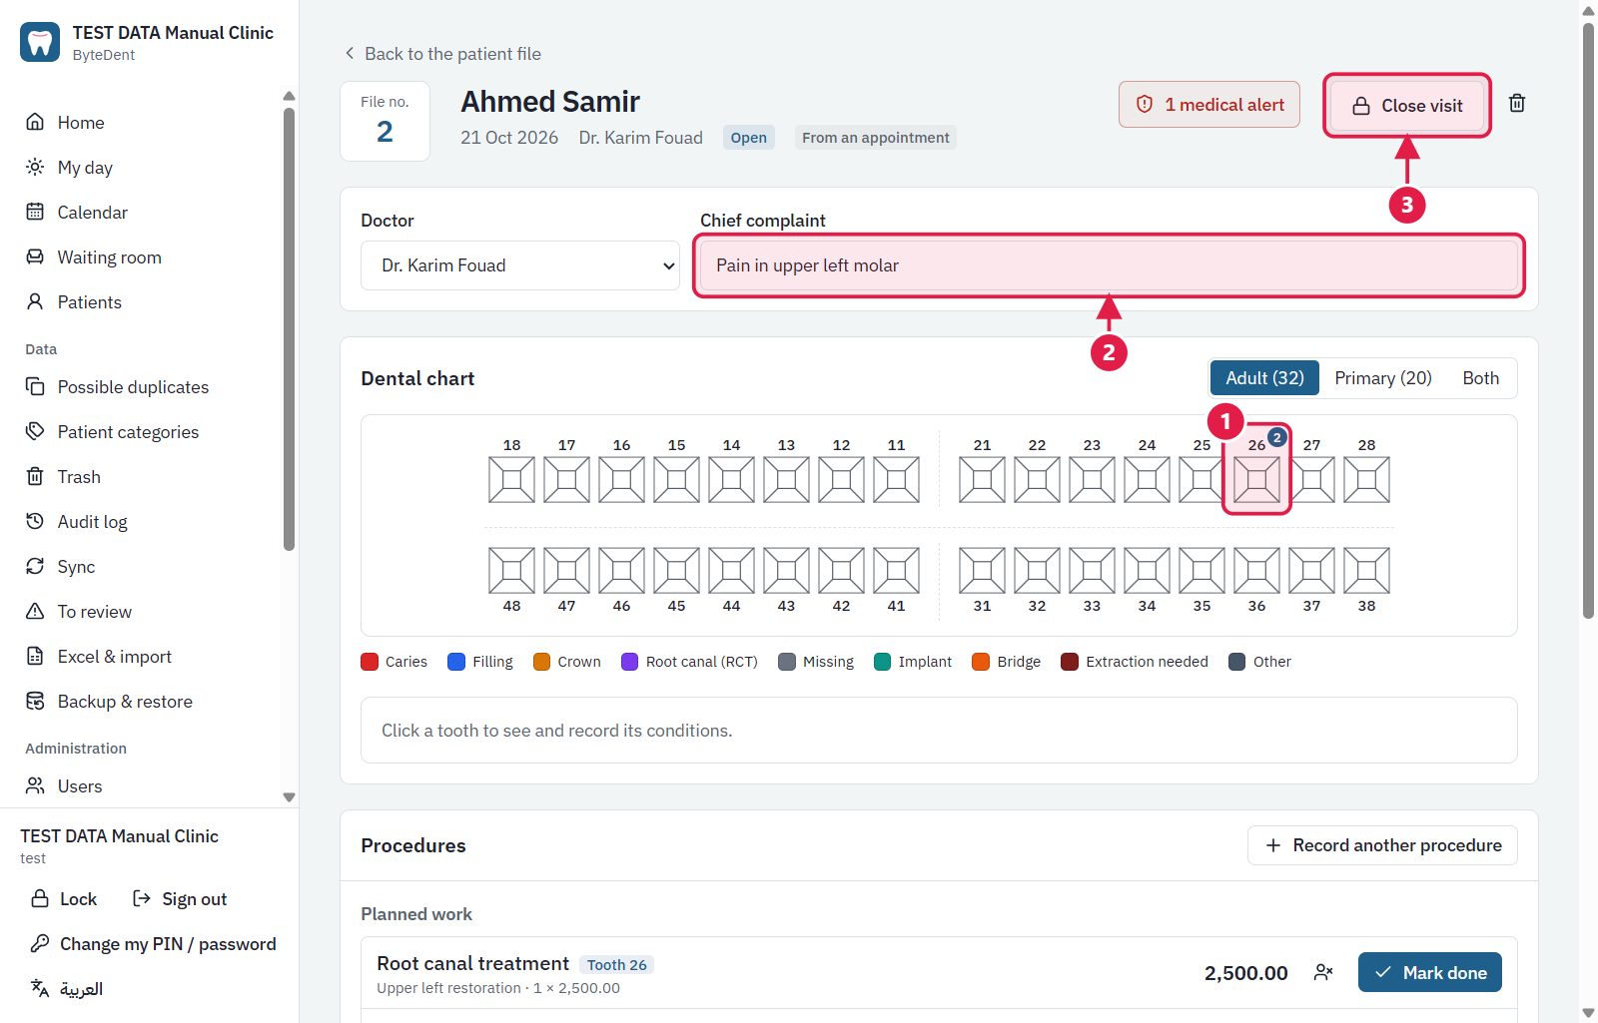Click the purple Root canal (RCT) swatch
This screenshot has height=1023, width=1598.
(x=629, y=662)
